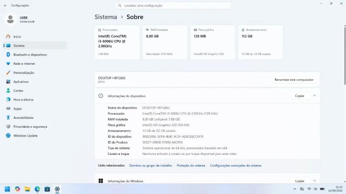
Task: Click the battery tray icon
Action: click(x=322, y=189)
